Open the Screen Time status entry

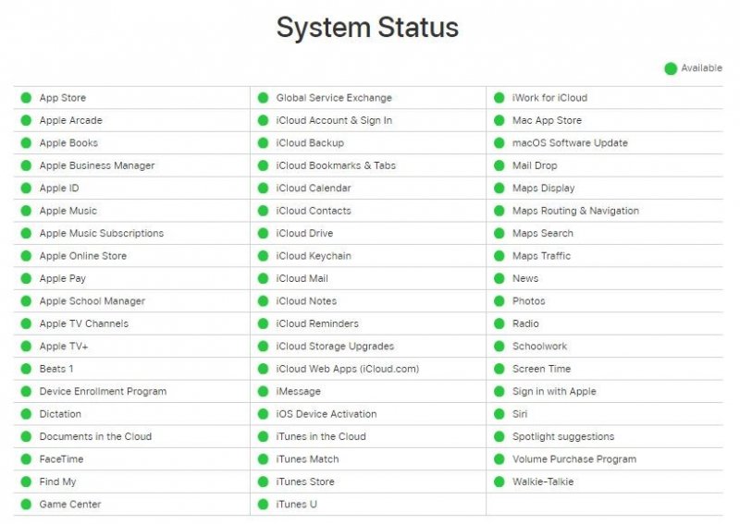(541, 369)
